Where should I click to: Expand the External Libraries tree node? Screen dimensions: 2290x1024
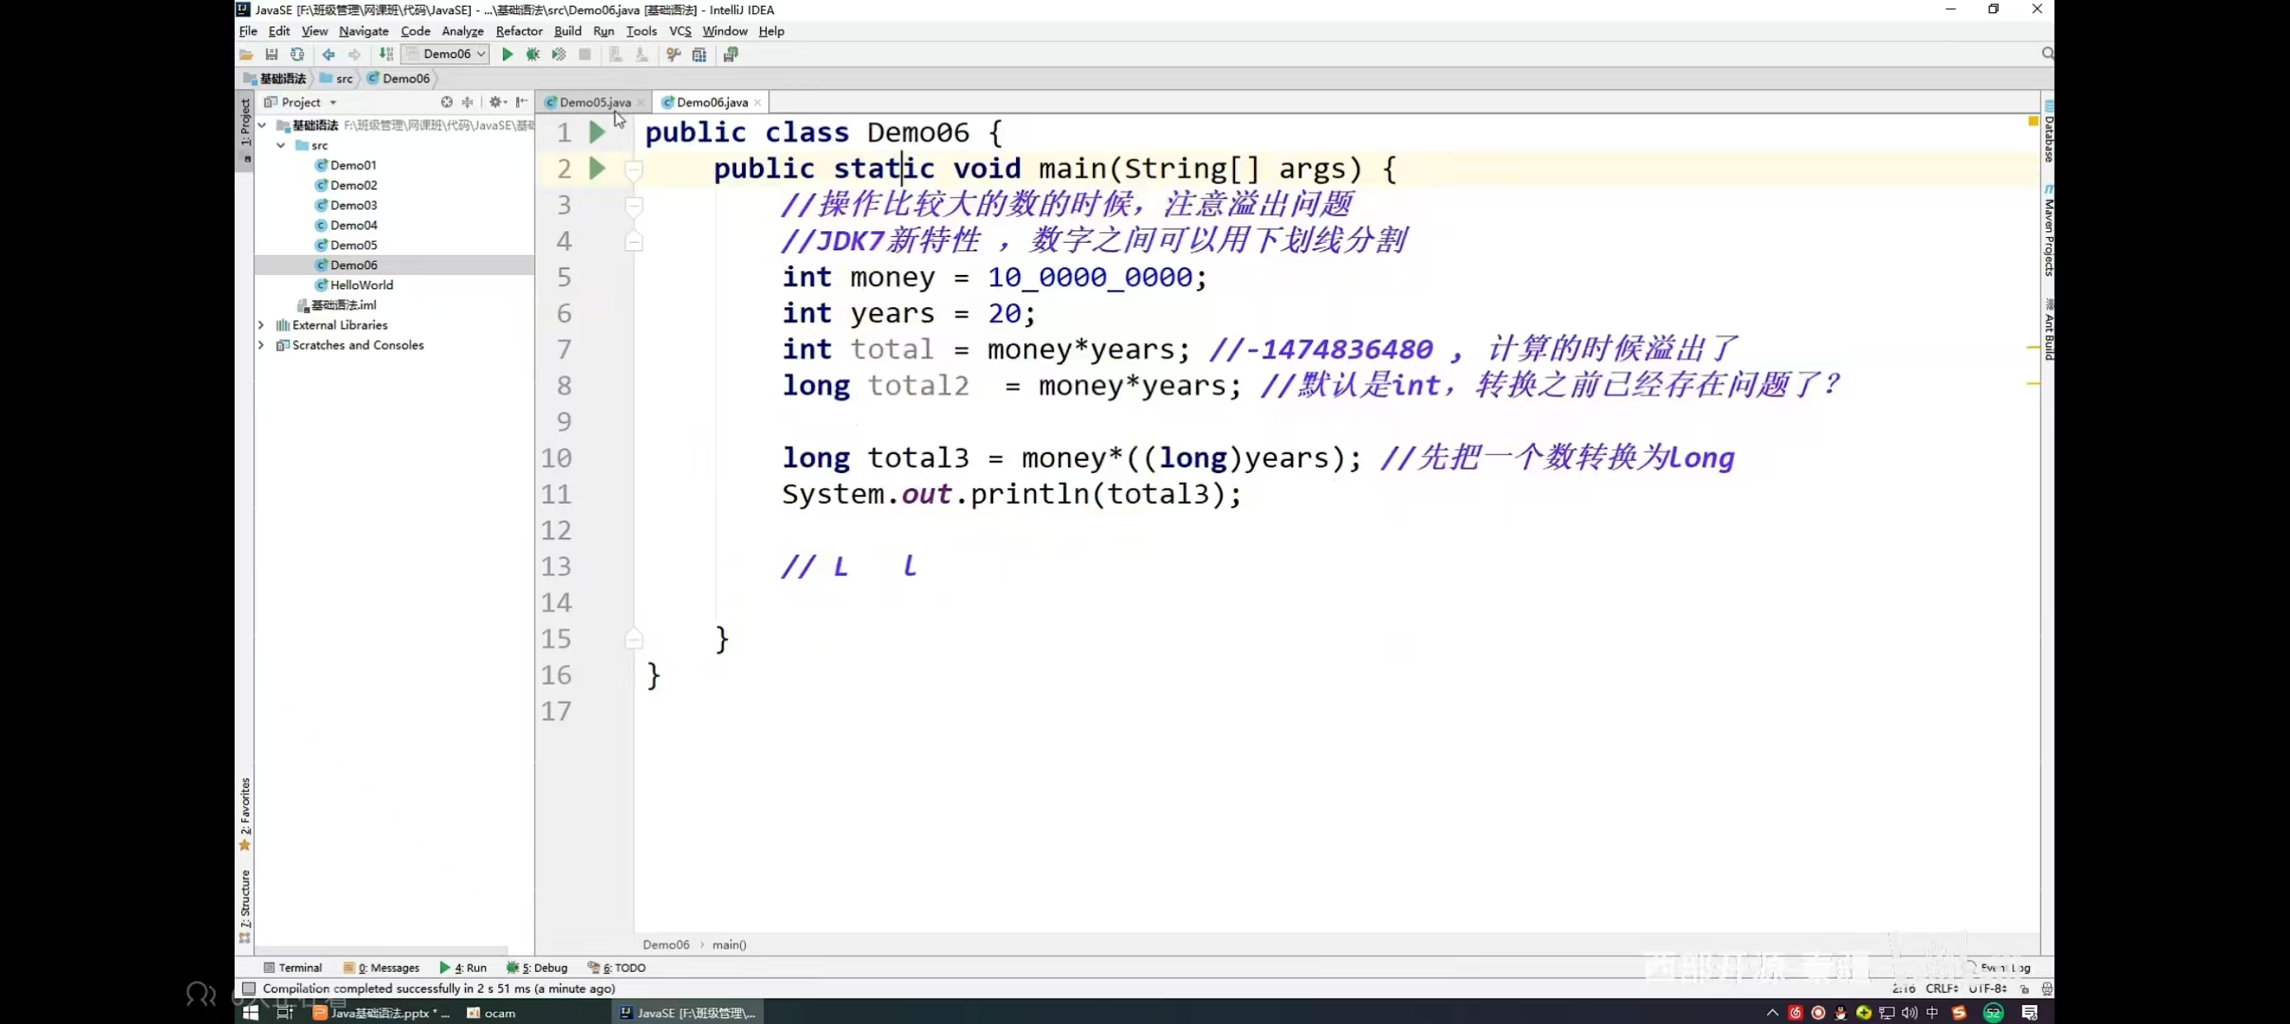[x=261, y=325]
